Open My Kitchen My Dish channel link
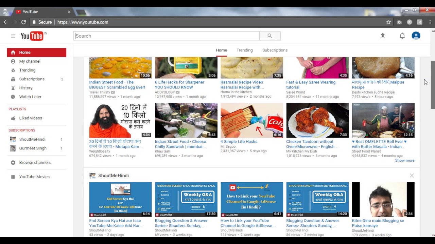The width and height of the screenshot is (435, 244). [301, 151]
